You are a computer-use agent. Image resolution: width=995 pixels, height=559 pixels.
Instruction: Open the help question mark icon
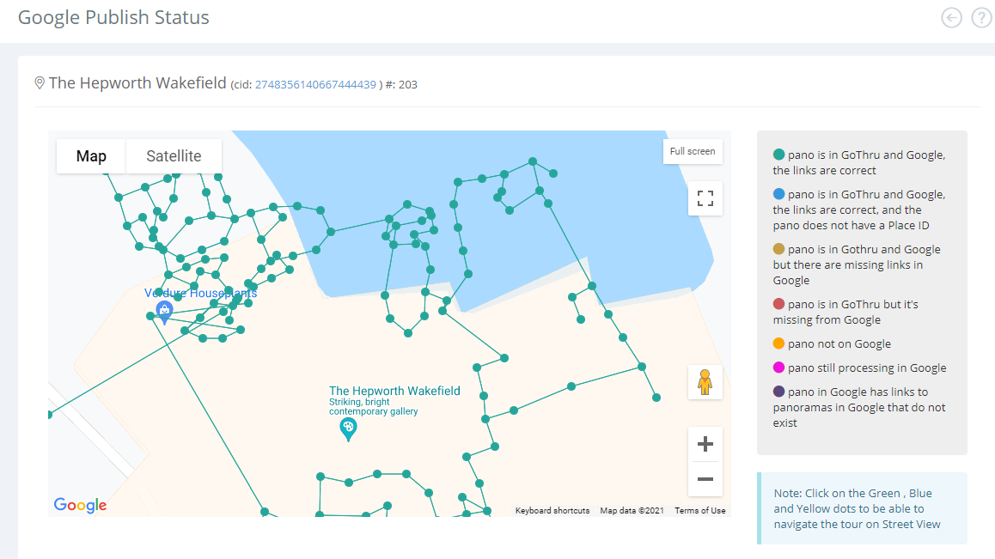[981, 18]
